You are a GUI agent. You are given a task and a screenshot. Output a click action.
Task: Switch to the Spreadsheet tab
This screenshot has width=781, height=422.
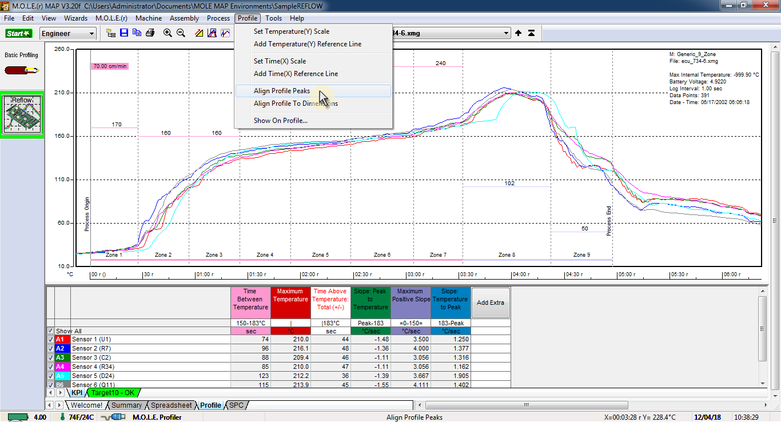171,405
